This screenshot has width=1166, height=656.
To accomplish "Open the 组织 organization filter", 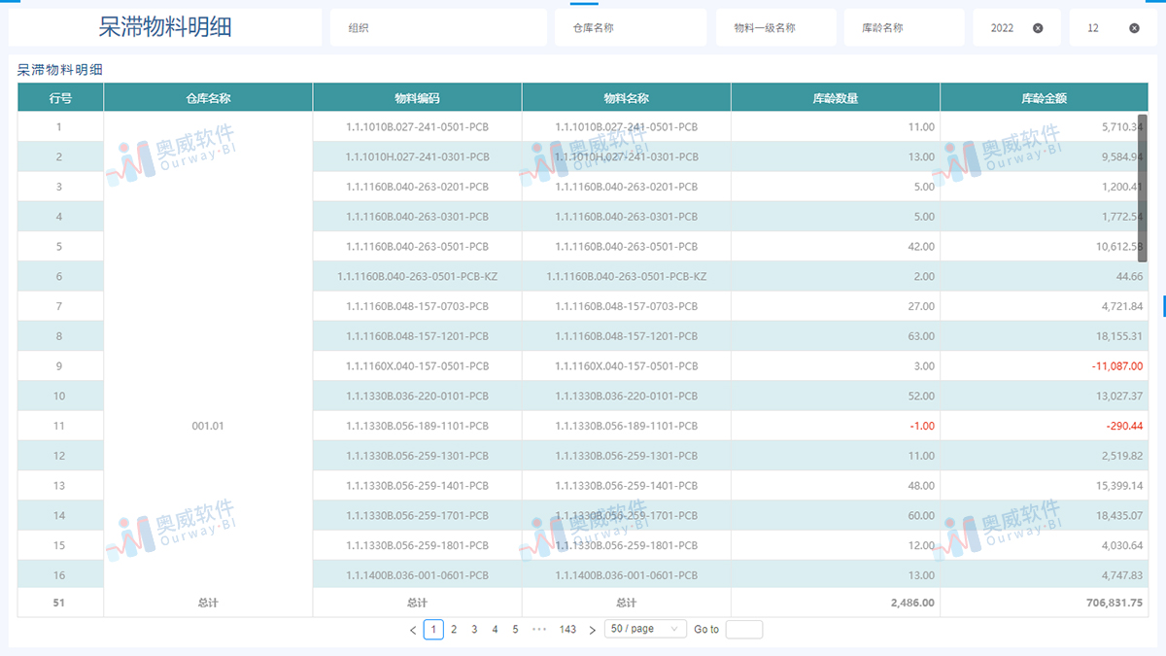I will (x=439, y=27).
